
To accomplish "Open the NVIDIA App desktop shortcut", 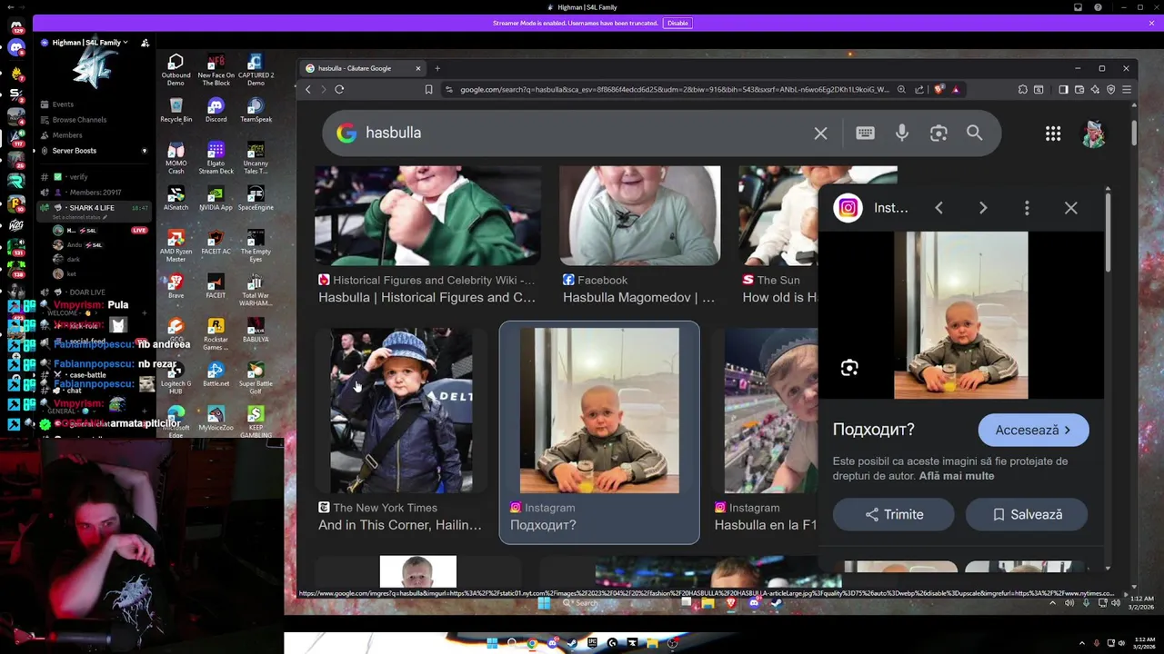I will (x=216, y=199).
